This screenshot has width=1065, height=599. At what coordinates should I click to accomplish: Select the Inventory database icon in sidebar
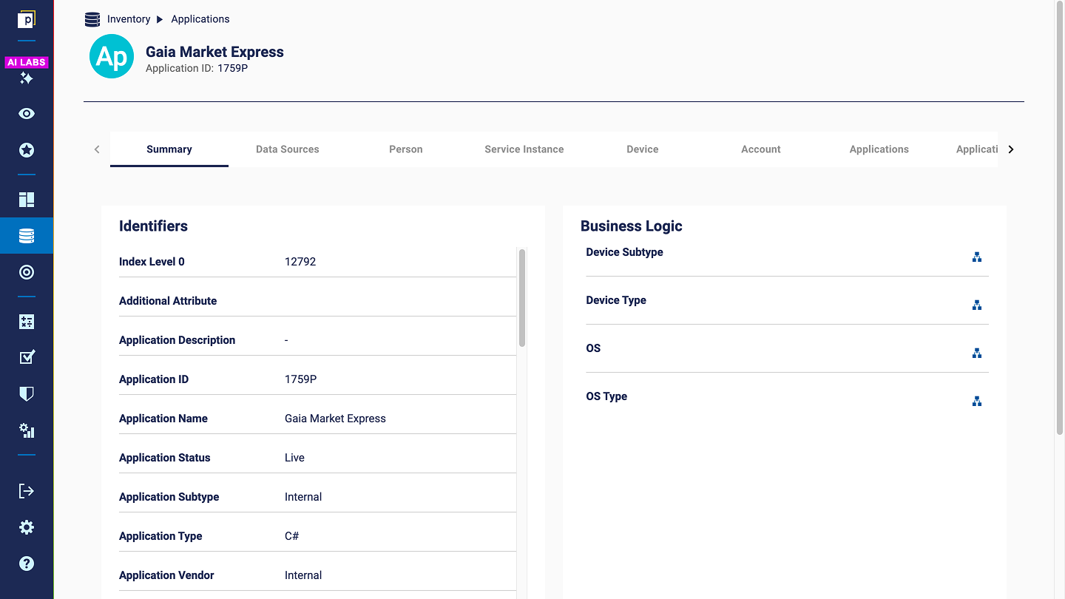[27, 236]
